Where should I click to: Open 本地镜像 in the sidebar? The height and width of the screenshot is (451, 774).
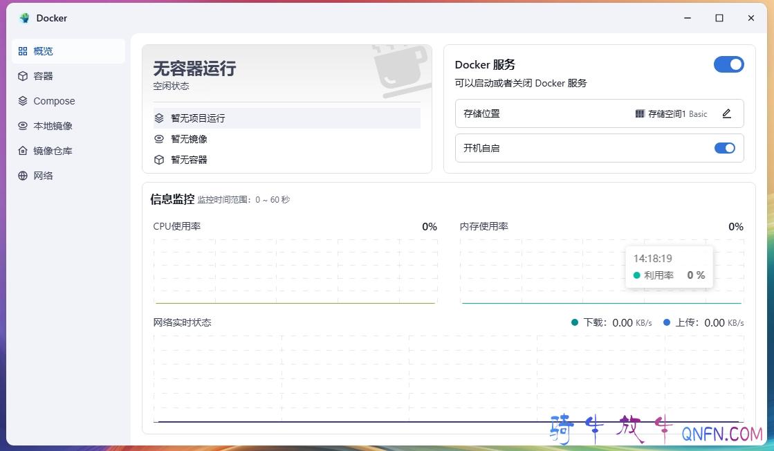pos(53,126)
